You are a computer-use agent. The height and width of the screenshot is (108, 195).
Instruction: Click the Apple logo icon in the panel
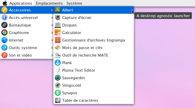point(5,3)
